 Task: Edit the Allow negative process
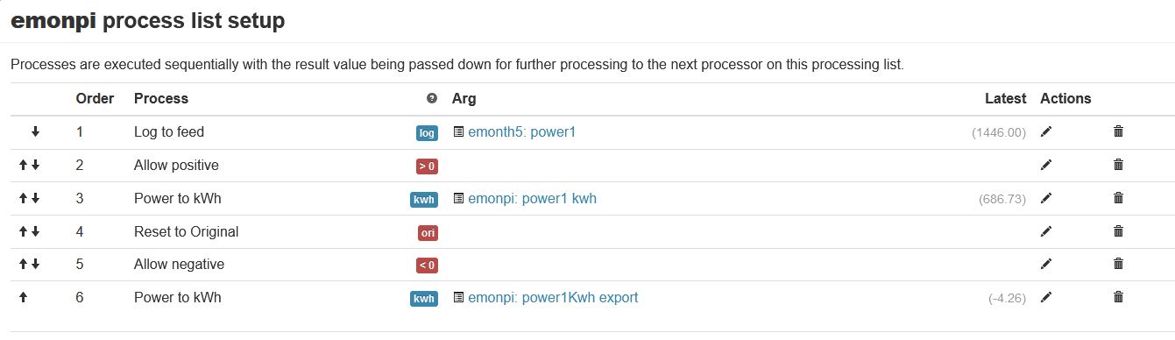coord(1045,264)
